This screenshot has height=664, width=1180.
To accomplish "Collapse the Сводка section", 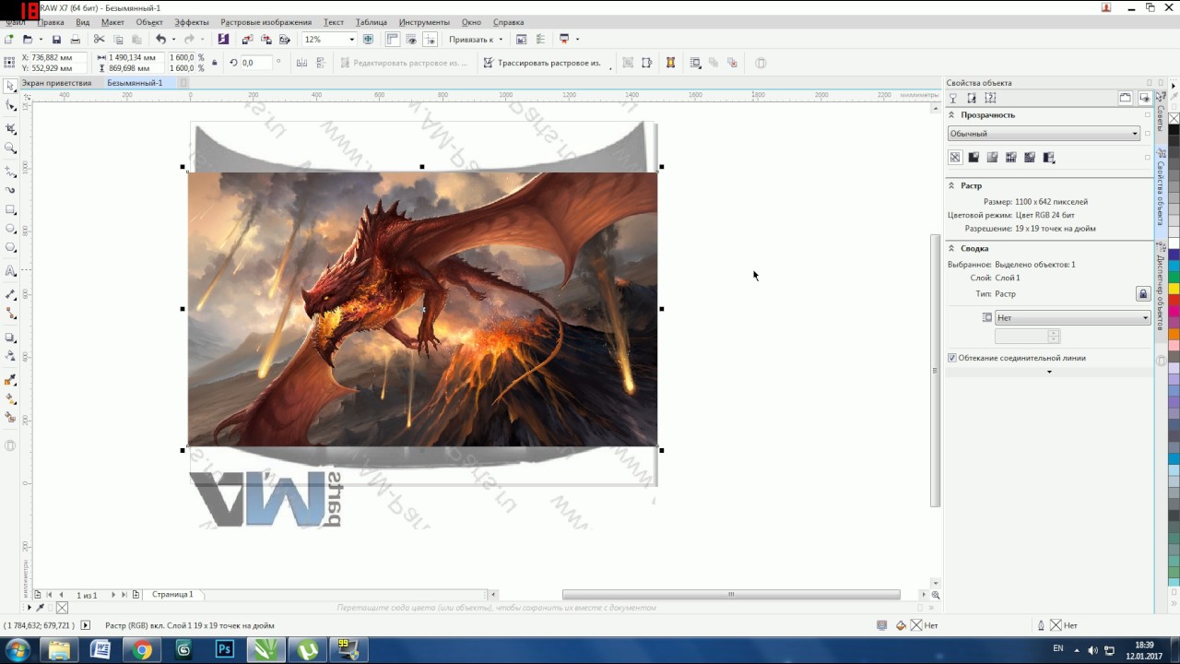I will pos(952,248).
